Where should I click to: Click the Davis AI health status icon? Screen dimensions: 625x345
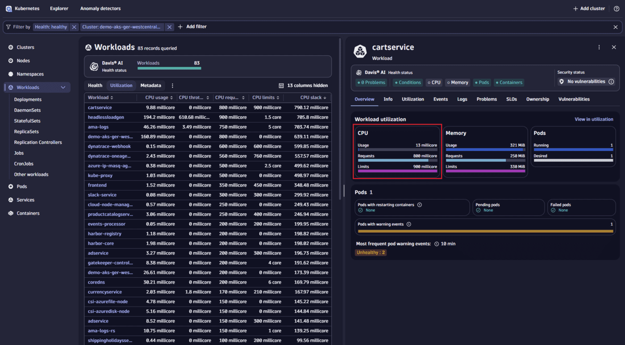[94, 67]
